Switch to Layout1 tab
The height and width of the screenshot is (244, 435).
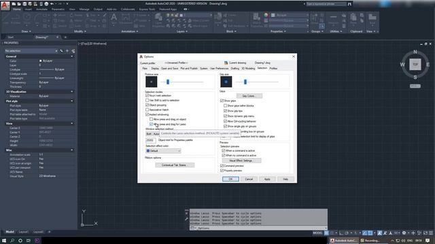pyautogui.click(x=23, y=232)
